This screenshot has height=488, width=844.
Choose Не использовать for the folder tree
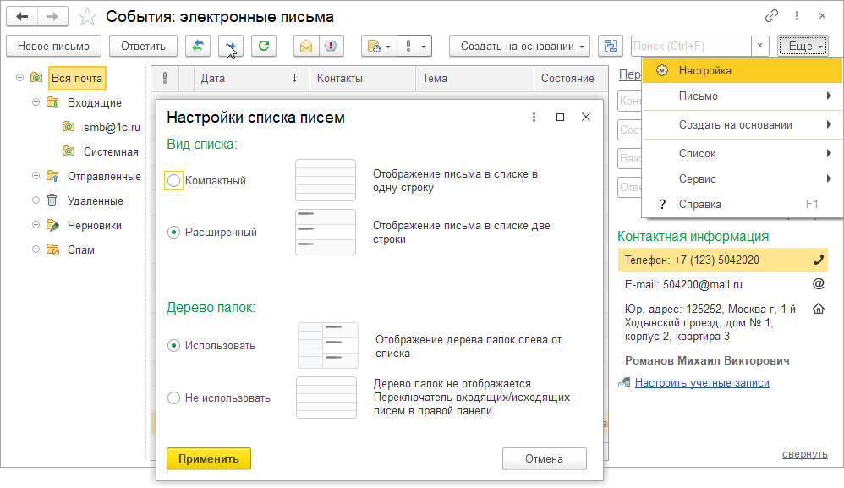[174, 398]
